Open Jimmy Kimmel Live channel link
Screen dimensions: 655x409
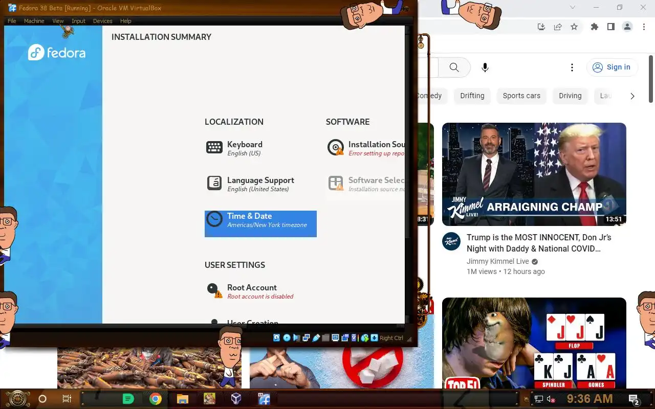pos(497,261)
